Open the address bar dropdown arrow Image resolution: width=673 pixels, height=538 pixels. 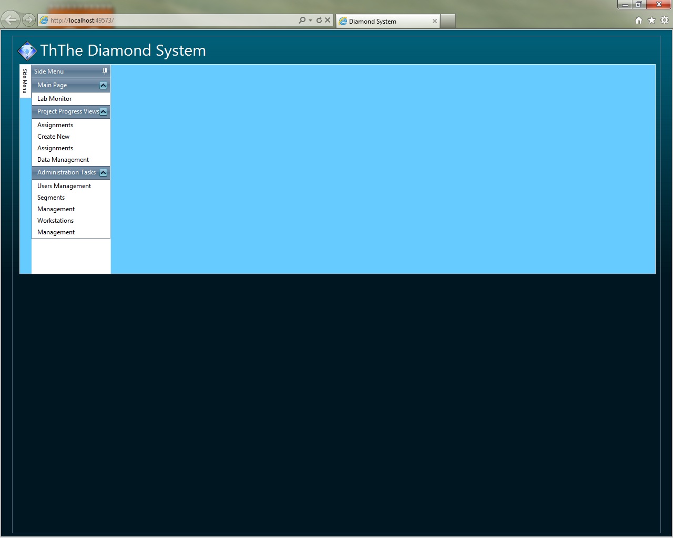pos(311,20)
